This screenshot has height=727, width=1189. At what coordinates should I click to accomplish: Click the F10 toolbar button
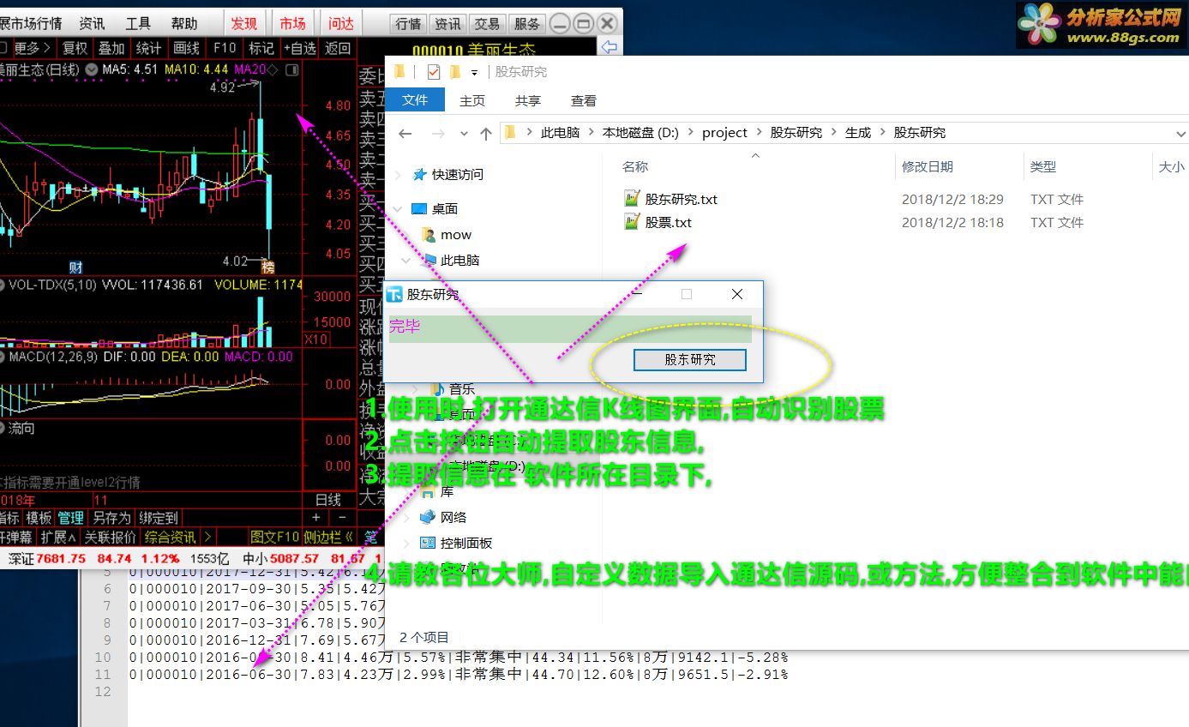point(225,48)
